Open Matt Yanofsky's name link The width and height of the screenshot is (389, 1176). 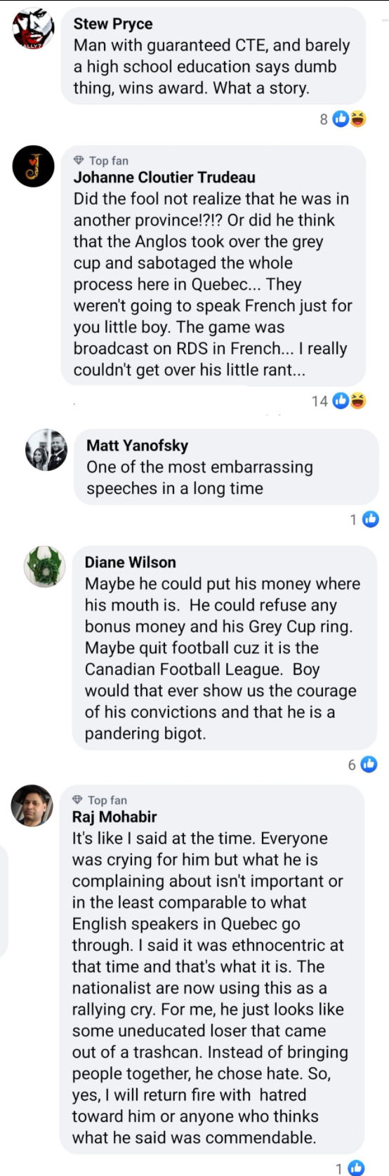[x=138, y=446]
